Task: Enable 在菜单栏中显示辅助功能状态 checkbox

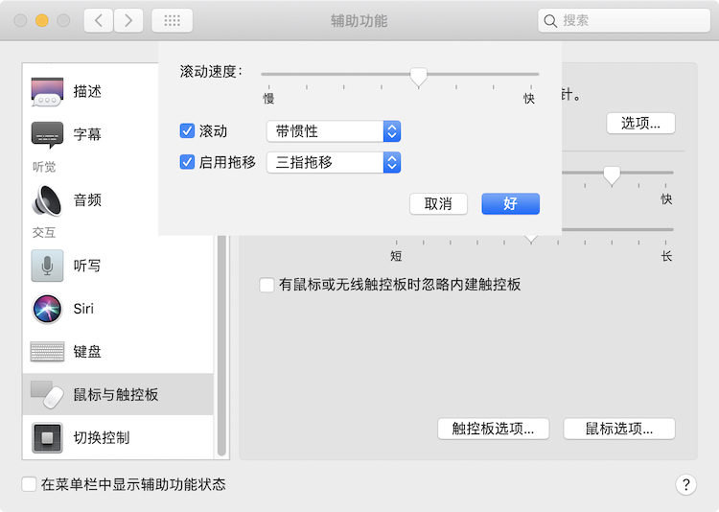Action: [x=30, y=484]
